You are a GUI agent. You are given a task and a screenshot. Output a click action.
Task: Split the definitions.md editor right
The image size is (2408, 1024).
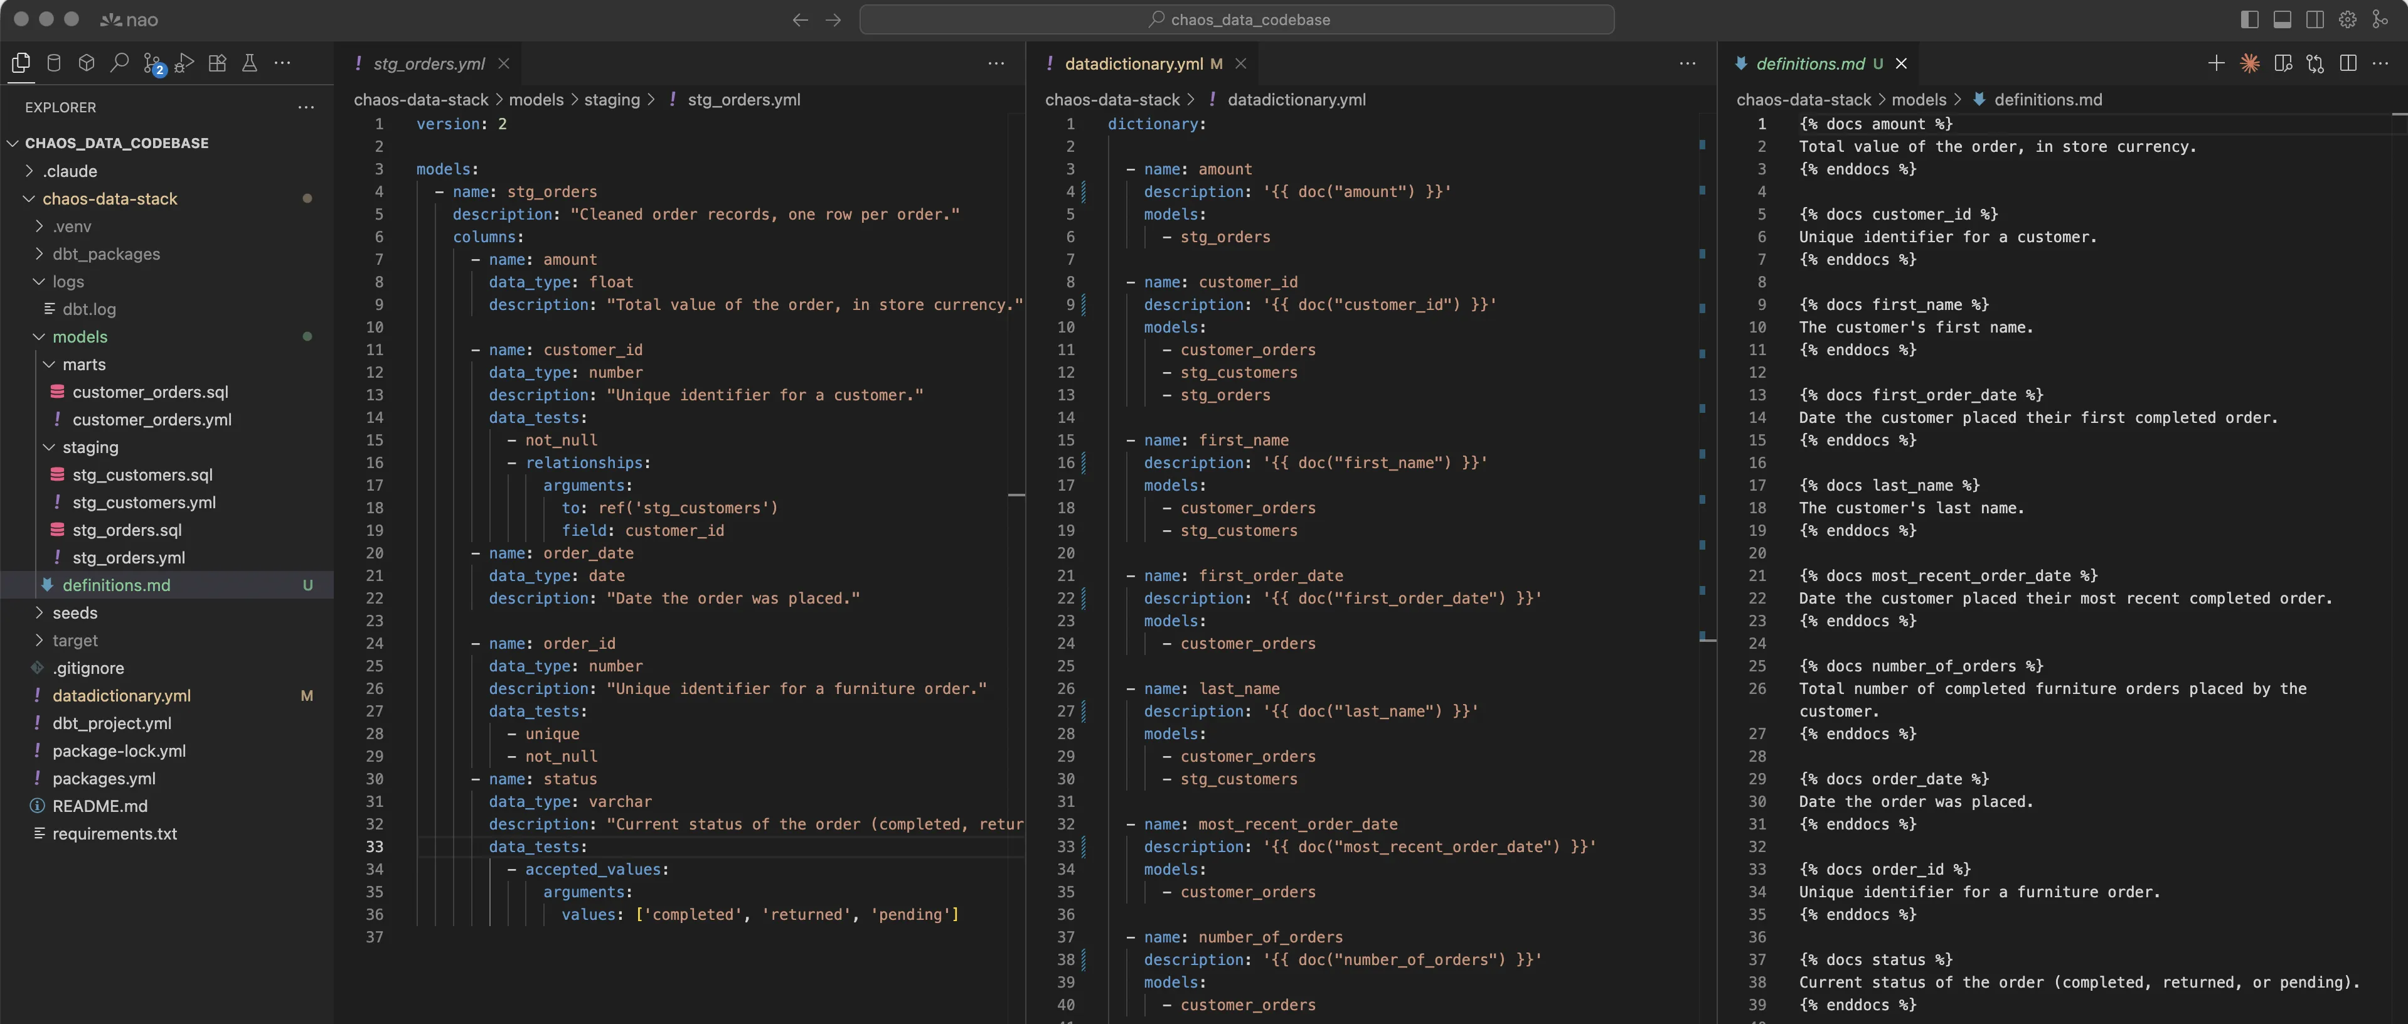(x=2348, y=63)
